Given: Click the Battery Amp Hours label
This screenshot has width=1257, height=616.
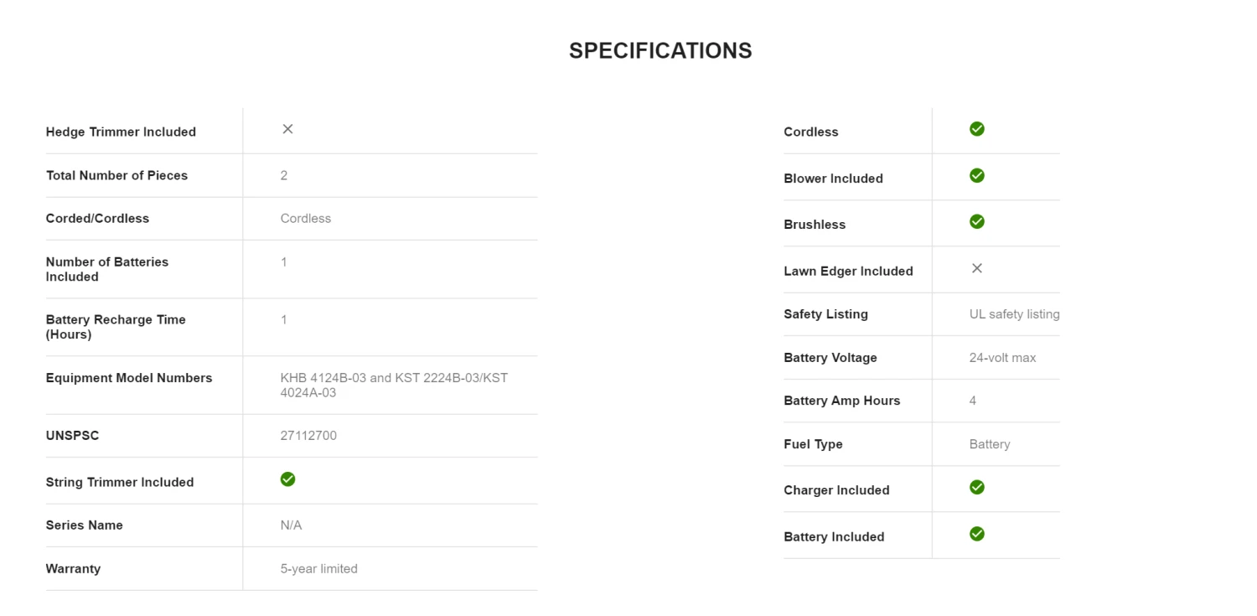Looking at the screenshot, I should click(x=841, y=401).
